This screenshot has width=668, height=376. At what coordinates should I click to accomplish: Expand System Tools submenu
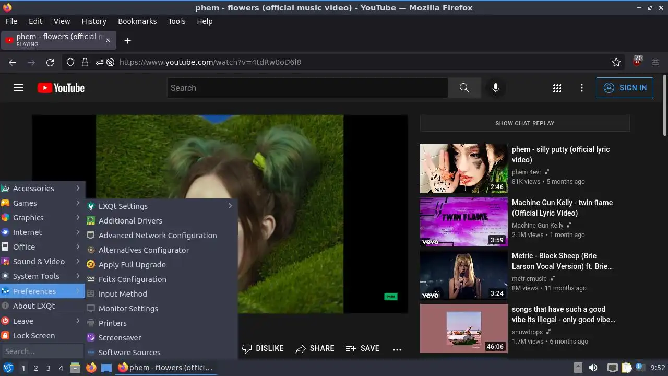[x=42, y=276]
